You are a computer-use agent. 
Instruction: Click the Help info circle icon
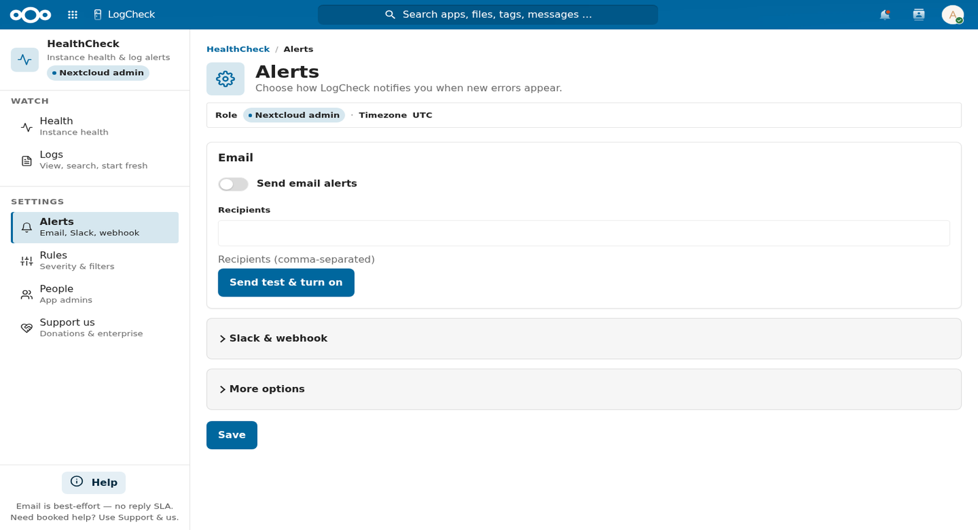click(x=77, y=482)
